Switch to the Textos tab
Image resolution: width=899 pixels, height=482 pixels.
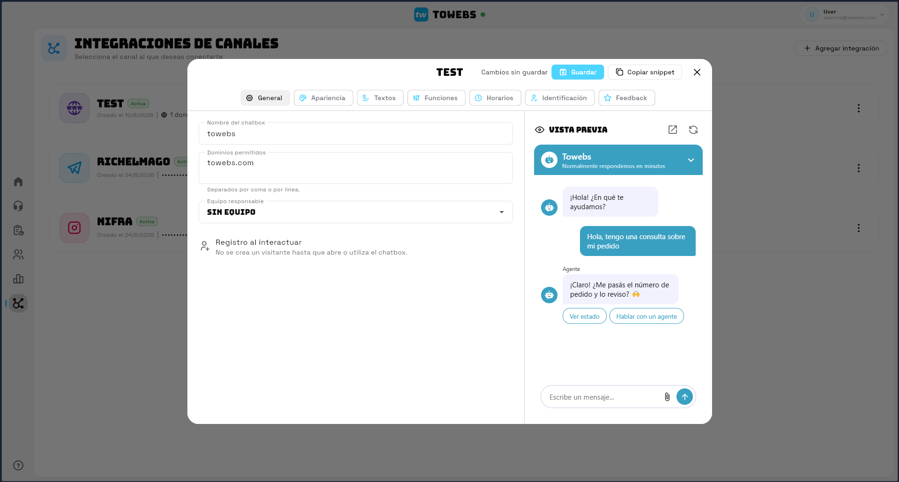pyautogui.click(x=380, y=98)
